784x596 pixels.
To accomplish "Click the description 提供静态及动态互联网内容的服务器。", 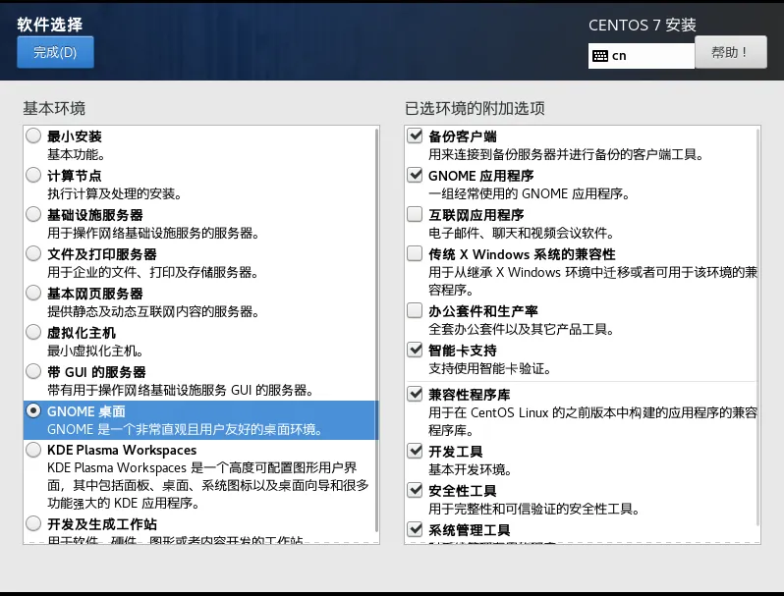I will tap(153, 311).
